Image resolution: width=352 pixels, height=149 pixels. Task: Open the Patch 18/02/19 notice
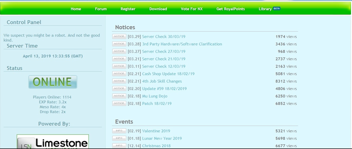[157, 104]
